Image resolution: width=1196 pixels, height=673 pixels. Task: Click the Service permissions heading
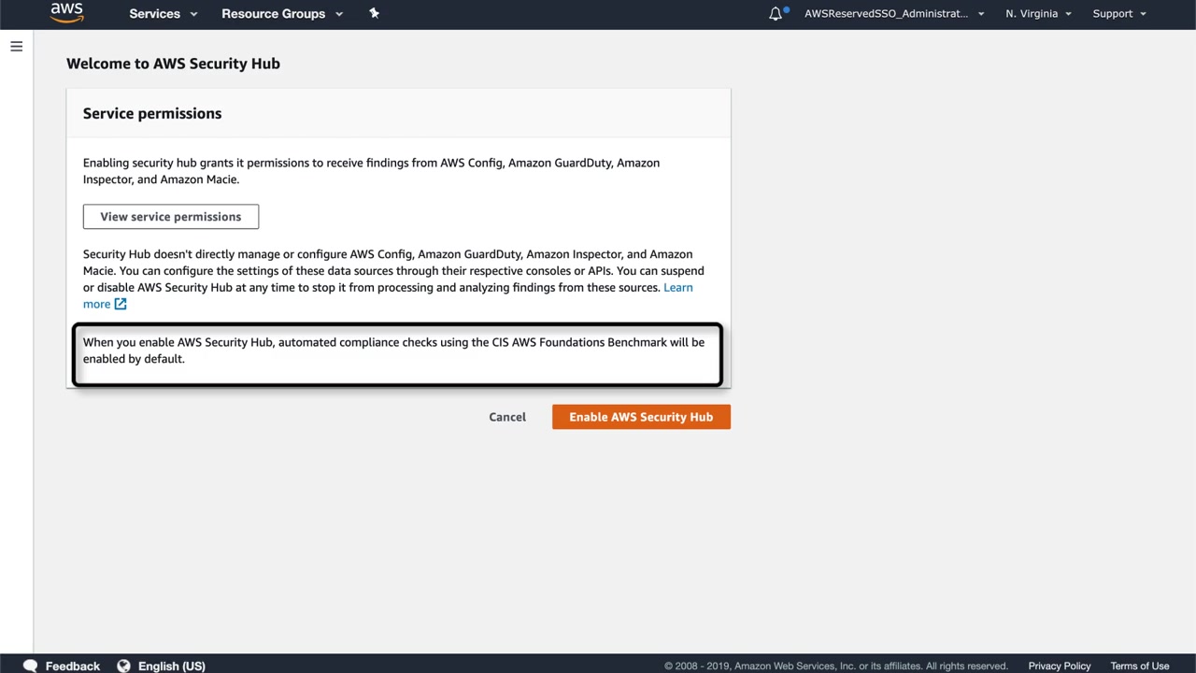pyautogui.click(x=152, y=113)
